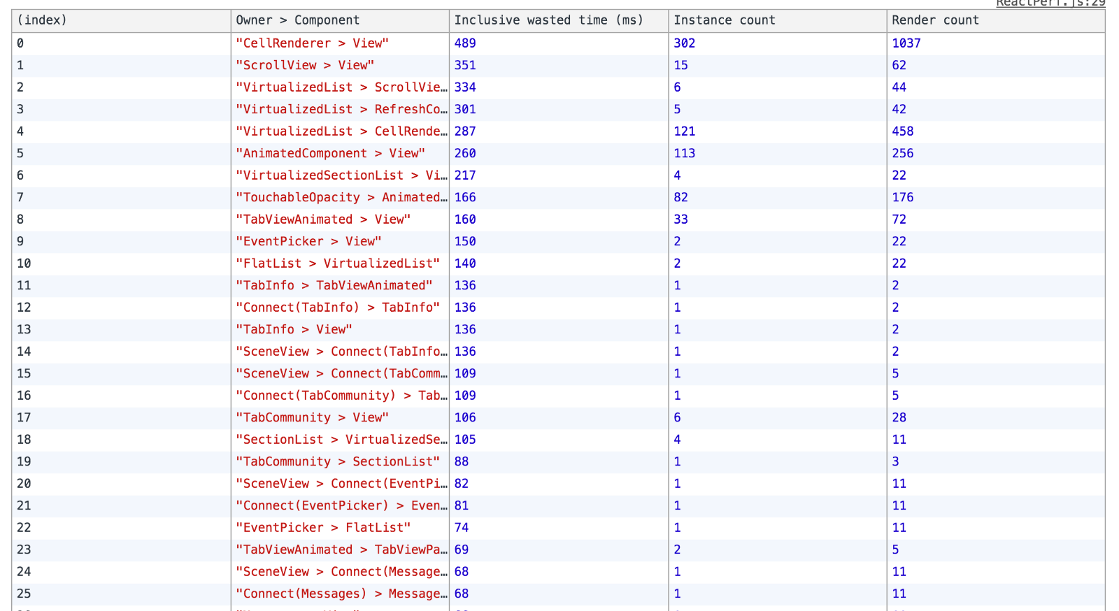
Task: Sort table by Inclusive wasted time header
Action: [548, 20]
